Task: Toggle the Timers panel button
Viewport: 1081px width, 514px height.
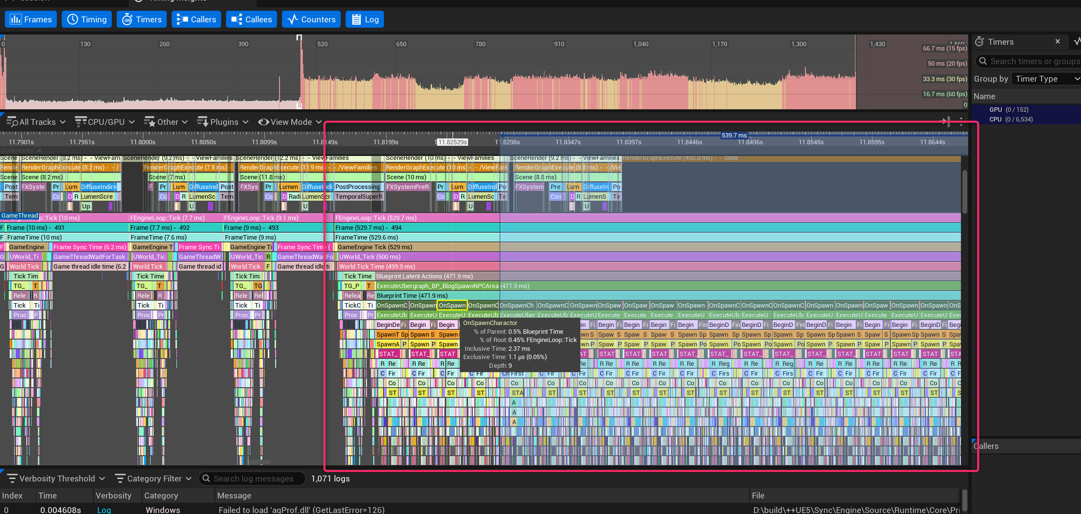Action: pyautogui.click(x=141, y=19)
